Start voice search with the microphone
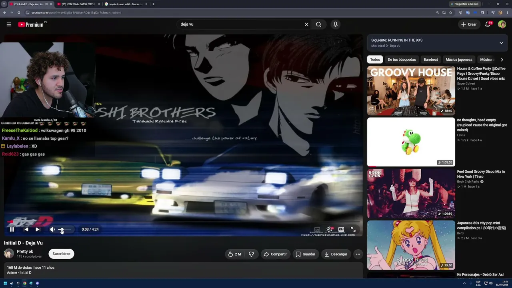This screenshot has height=288, width=512. tap(336, 24)
